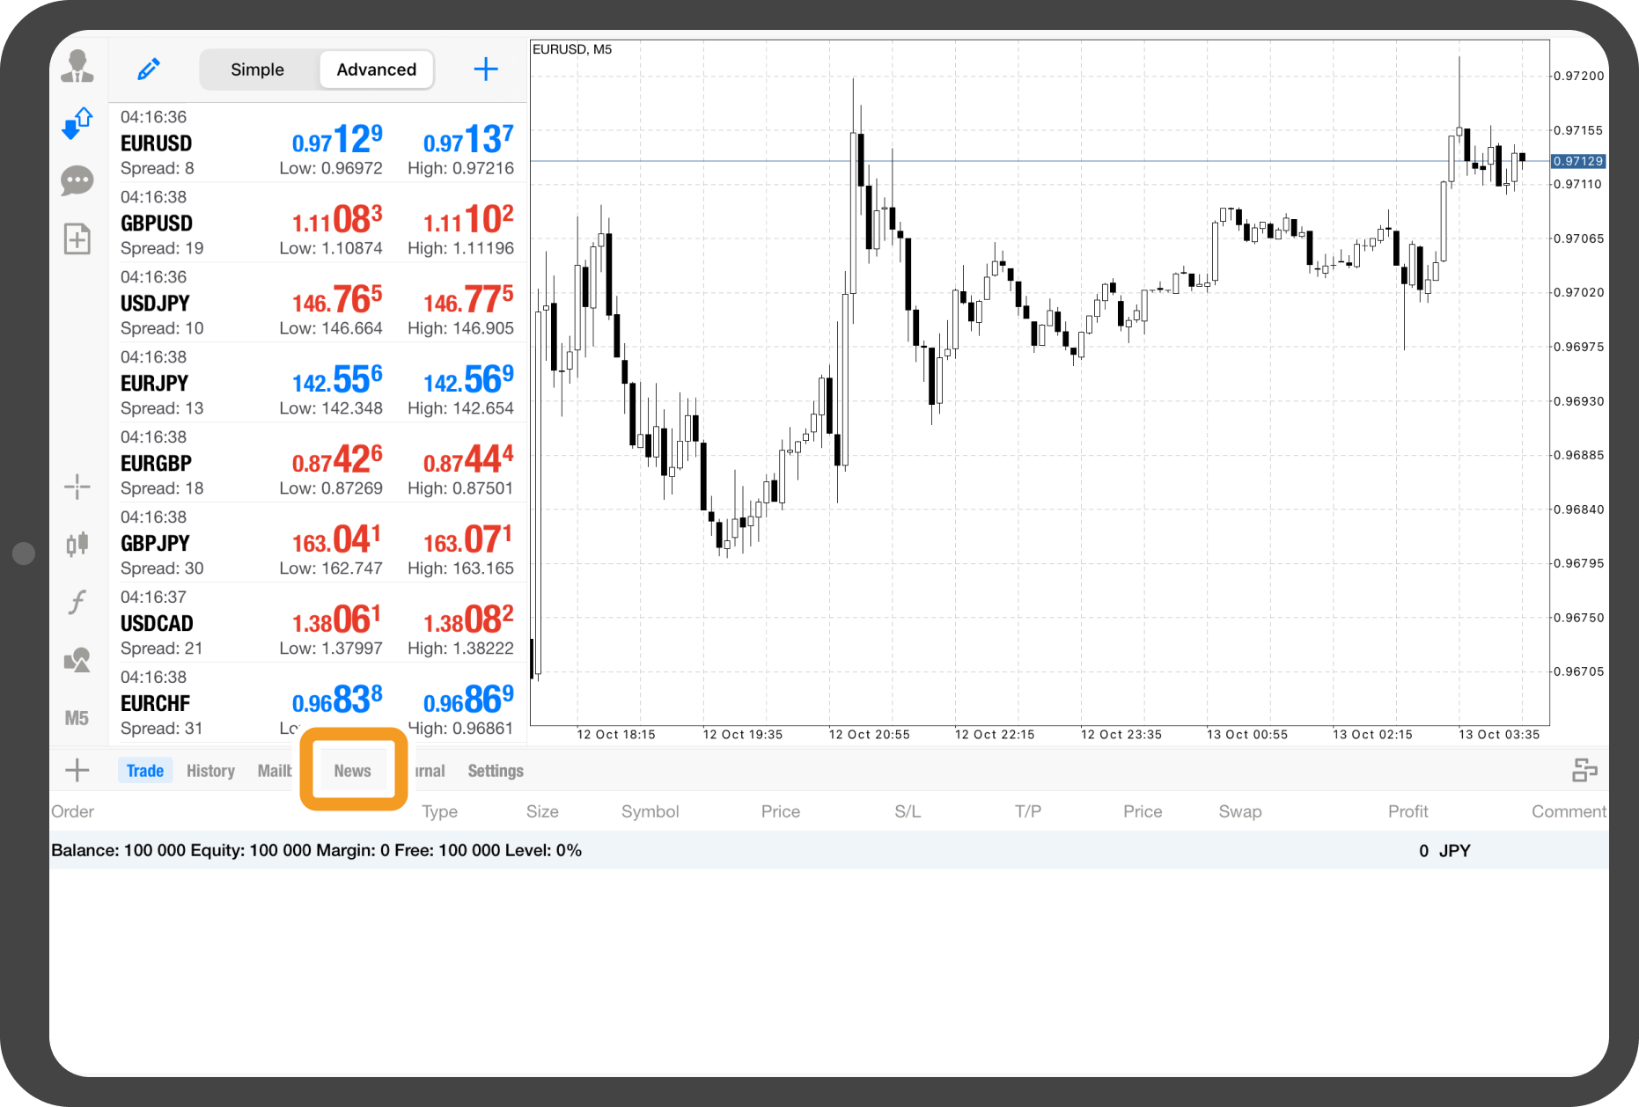
Task: Open the News tab
Action: click(353, 771)
